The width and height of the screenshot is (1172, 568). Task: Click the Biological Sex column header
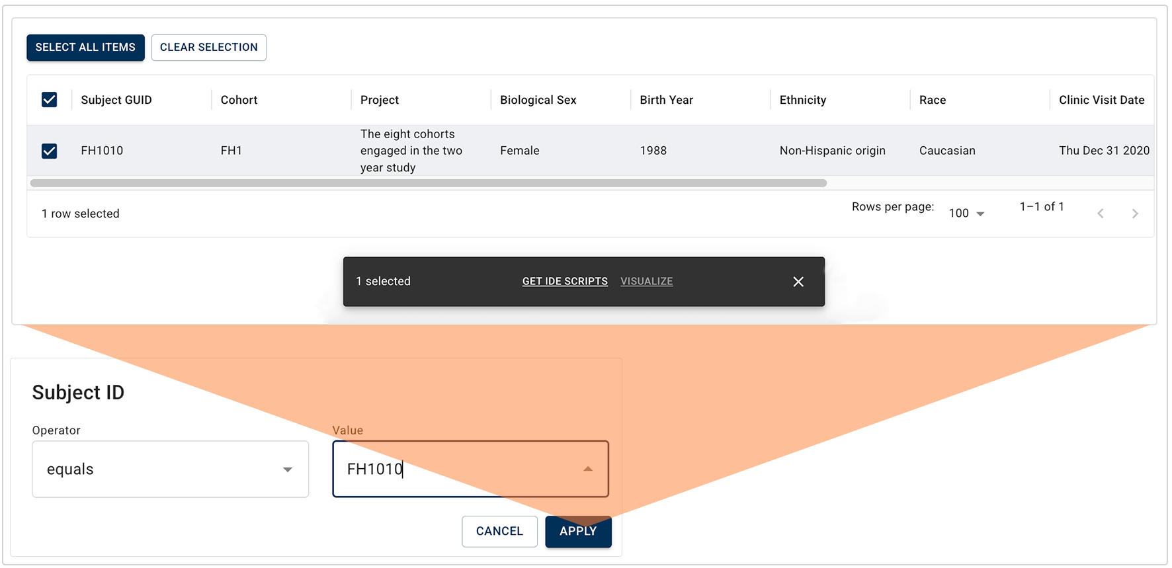click(538, 100)
